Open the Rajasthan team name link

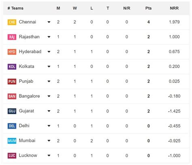point(29,37)
